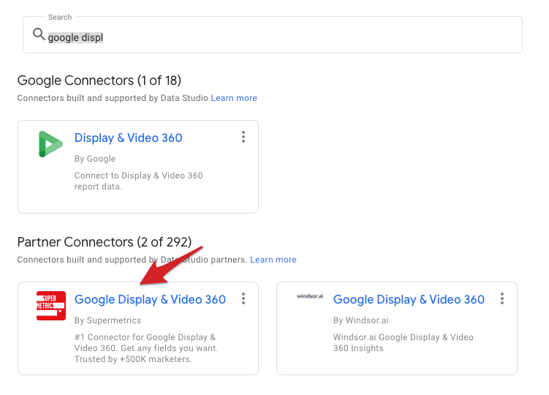This screenshot has height=395, width=549.
Task: Open the Google Display & Video 360 connector logo
Action: 50,144
